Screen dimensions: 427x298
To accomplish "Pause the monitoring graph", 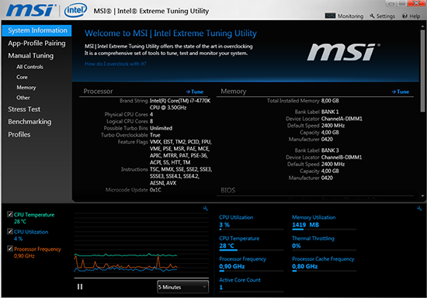I will click(80, 286).
